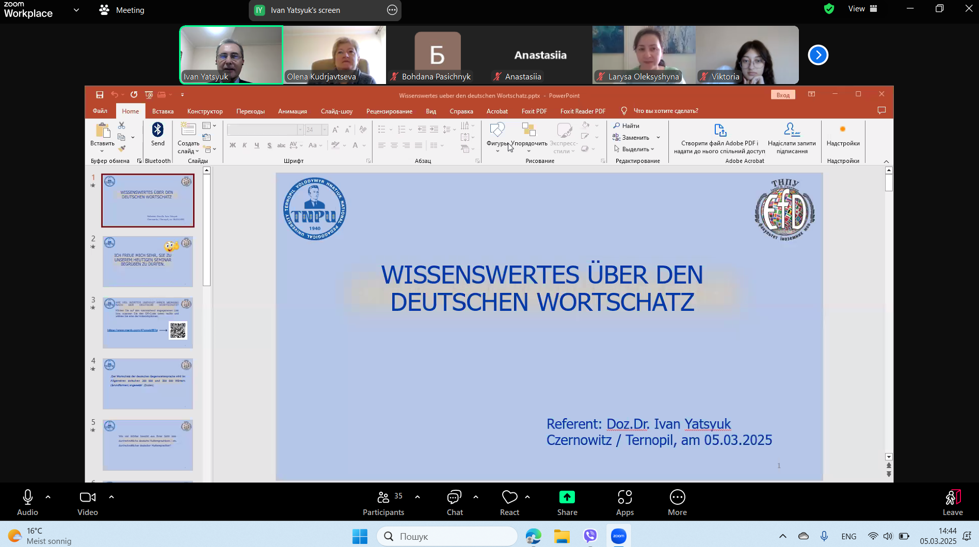This screenshot has height=547, width=979.
Task: Open the Share screen control
Action: [567, 503]
